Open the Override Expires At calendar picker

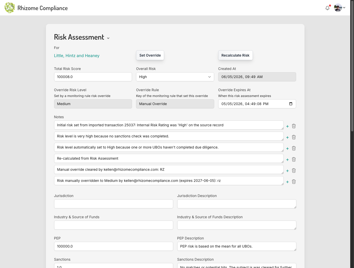point(291,104)
